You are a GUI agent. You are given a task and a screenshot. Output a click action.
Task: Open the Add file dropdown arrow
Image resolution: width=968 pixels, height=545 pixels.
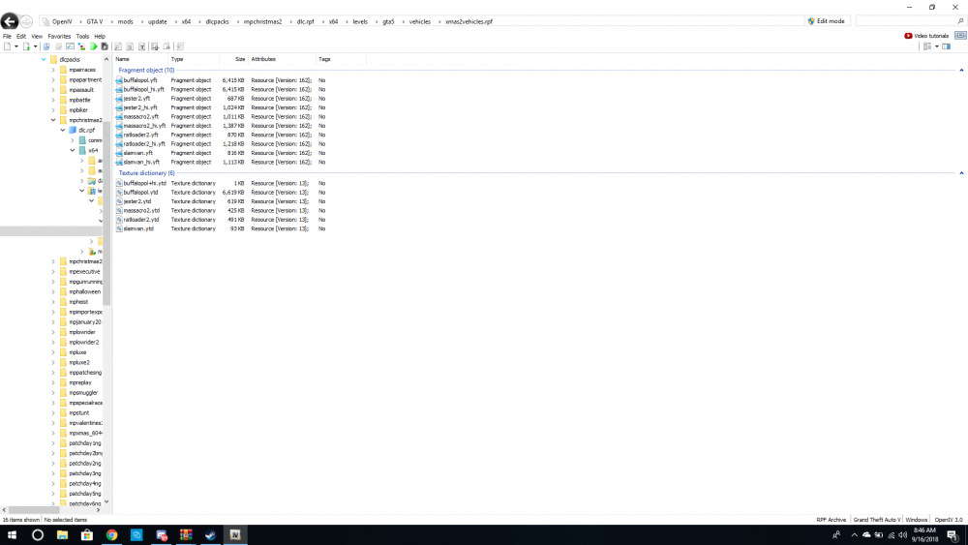(35, 46)
